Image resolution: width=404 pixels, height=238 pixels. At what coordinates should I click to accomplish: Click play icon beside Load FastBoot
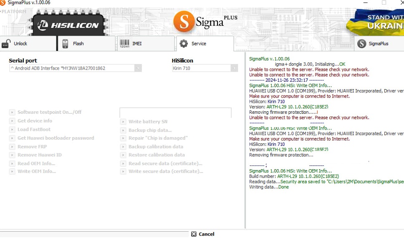pyautogui.click(x=12, y=130)
